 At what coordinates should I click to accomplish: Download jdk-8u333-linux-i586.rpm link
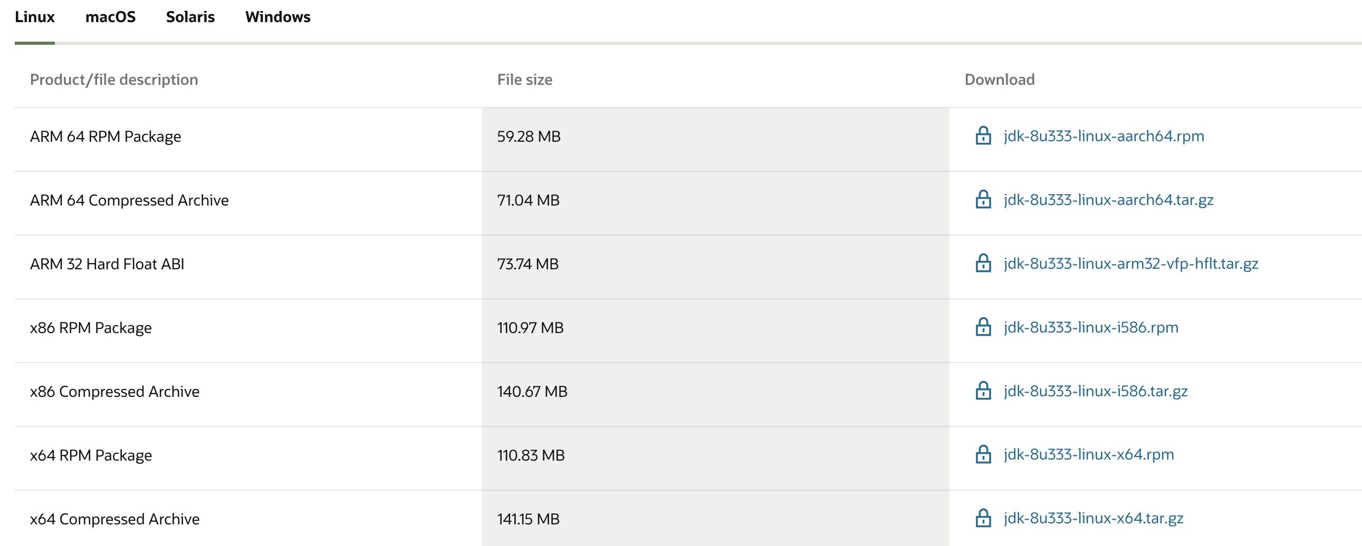(x=1091, y=327)
